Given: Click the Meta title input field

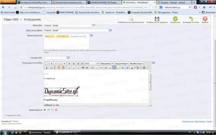Looking at the screenshot, I should [68, 25].
